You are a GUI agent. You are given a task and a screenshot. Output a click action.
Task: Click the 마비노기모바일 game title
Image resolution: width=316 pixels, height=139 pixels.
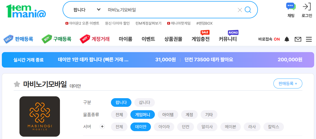tap(45, 84)
